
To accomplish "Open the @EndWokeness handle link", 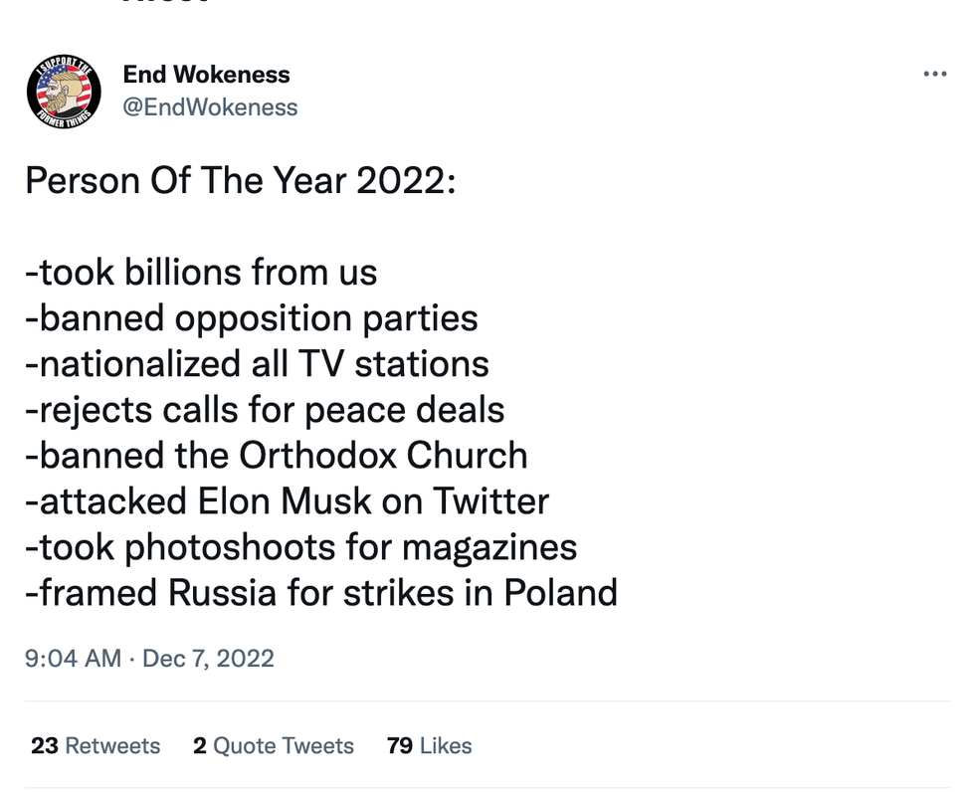I will pos(209,107).
